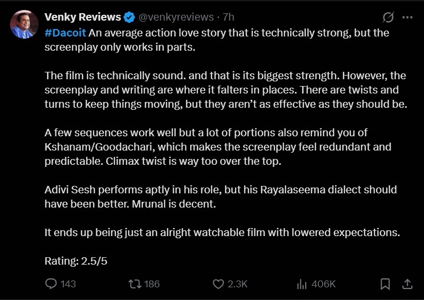Click the "Rating: 2.5/5" text line
This screenshot has height=300, width=424.
tap(77, 260)
